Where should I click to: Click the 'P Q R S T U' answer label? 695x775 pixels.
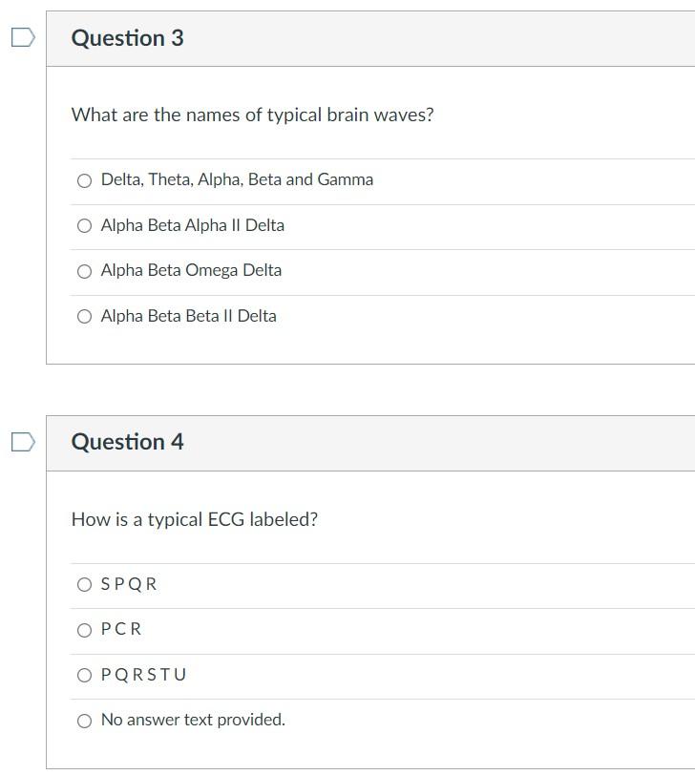point(143,675)
